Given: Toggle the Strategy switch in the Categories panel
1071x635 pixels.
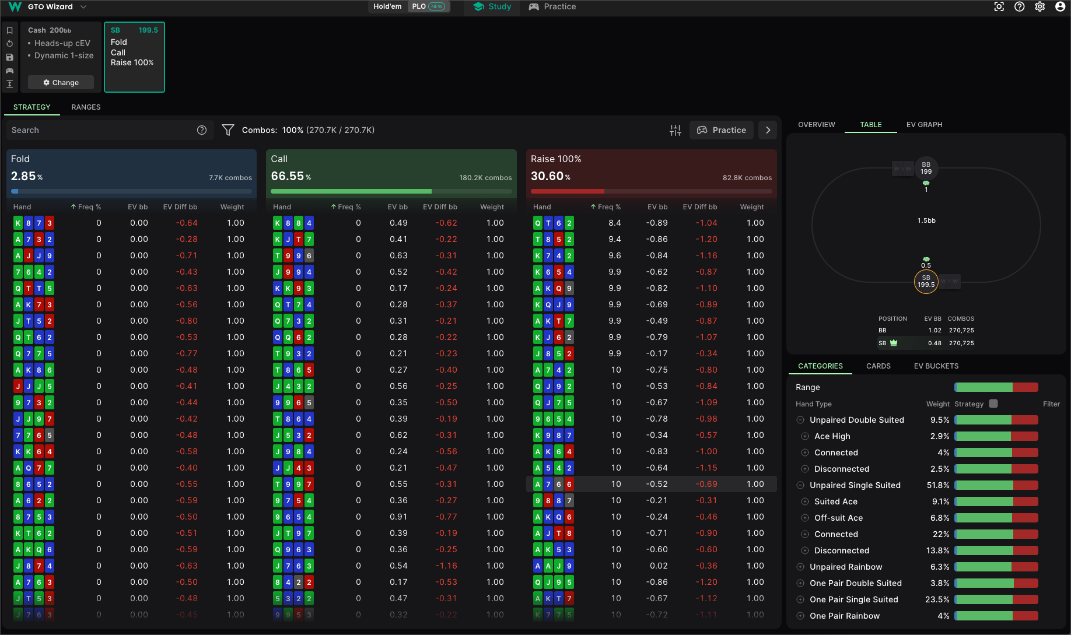Looking at the screenshot, I should (x=993, y=404).
